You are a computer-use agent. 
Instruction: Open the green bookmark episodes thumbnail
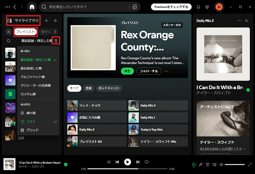coord(10,94)
